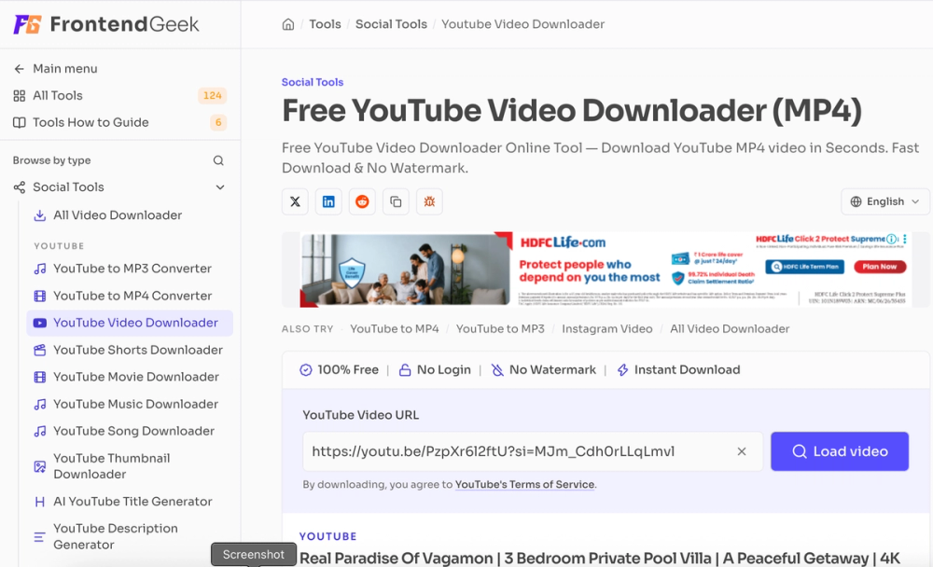The height and width of the screenshot is (567, 933).
Task: Report a bug icon
Action: pyautogui.click(x=429, y=201)
